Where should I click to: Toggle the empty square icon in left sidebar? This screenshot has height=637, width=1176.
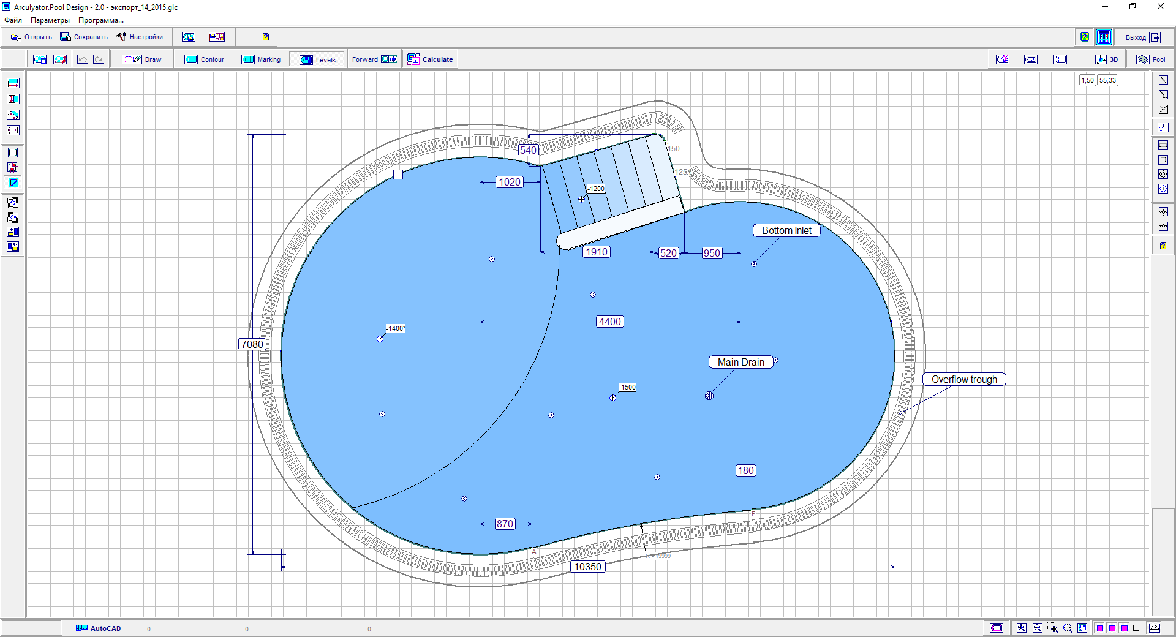point(13,153)
